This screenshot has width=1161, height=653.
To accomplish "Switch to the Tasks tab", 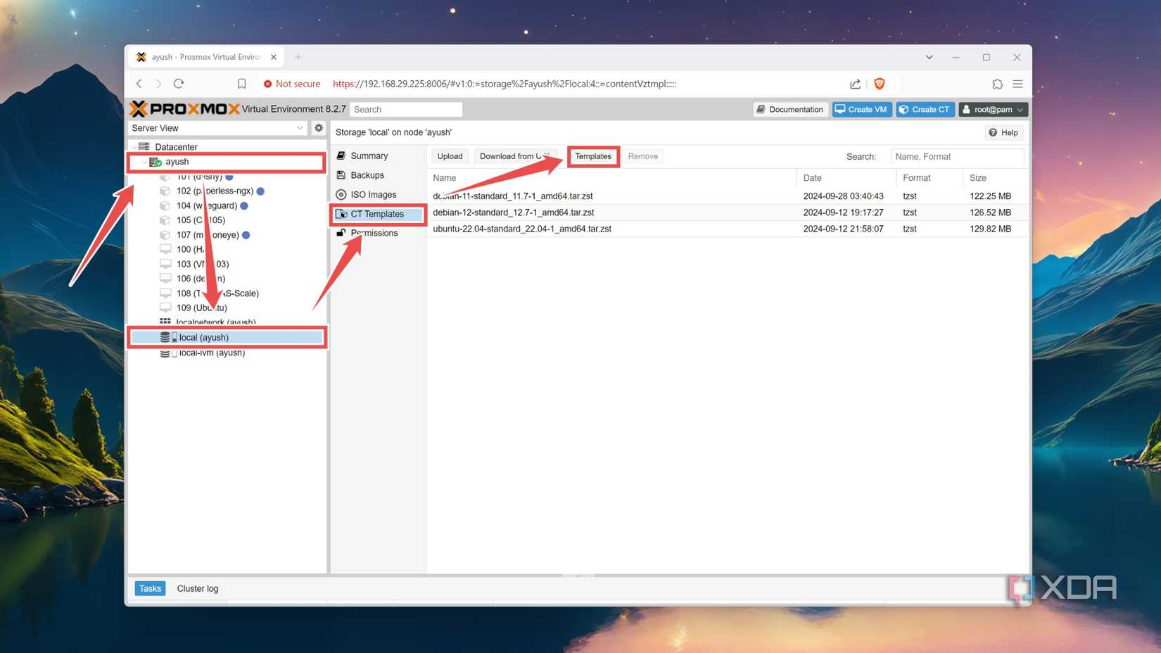I will 150,588.
